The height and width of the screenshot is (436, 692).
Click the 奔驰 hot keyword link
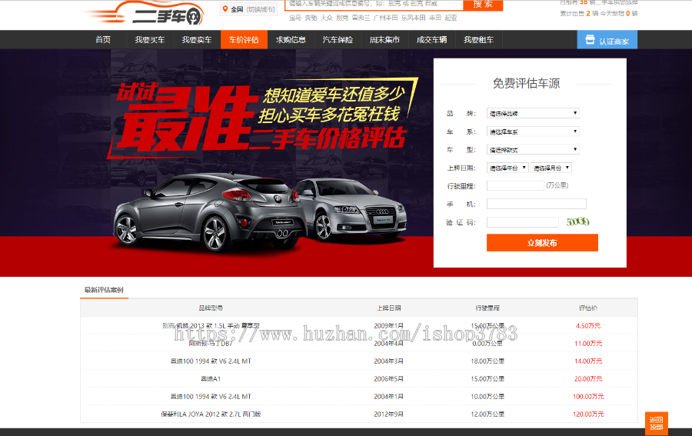click(311, 18)
